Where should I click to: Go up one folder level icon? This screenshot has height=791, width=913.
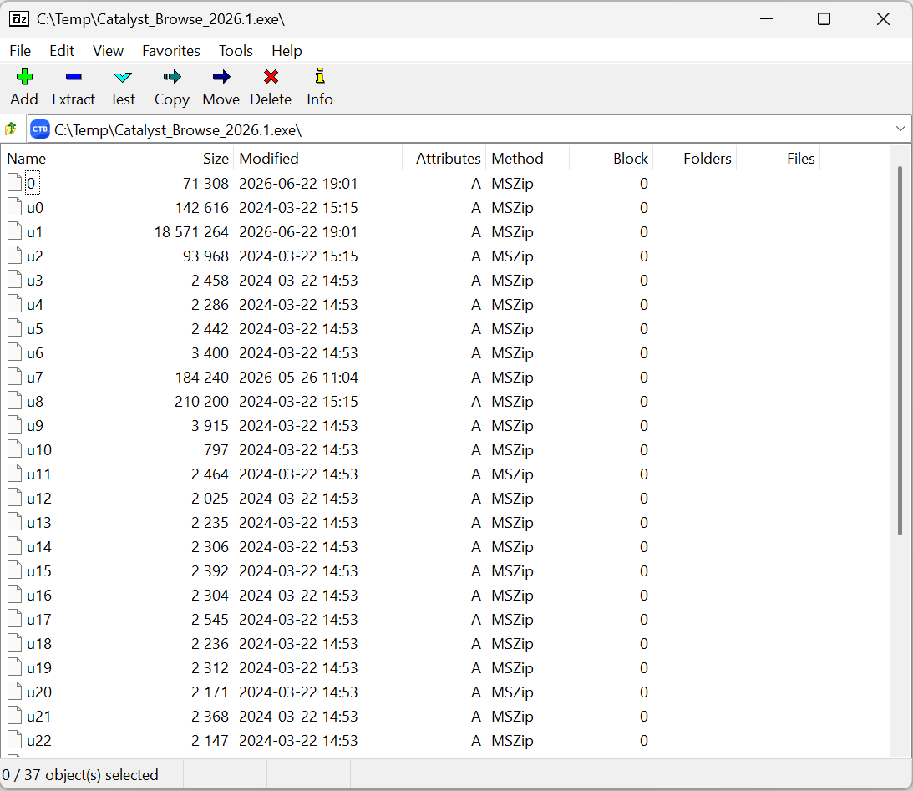11,129
